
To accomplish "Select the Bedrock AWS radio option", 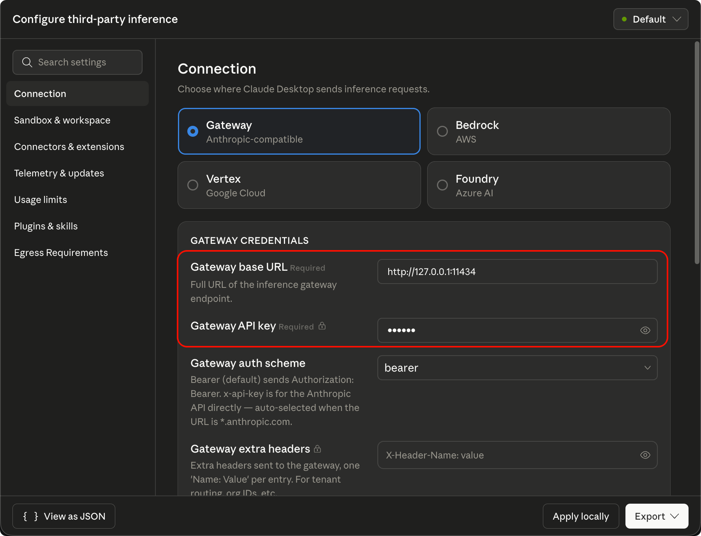I will tap(442, 131).
